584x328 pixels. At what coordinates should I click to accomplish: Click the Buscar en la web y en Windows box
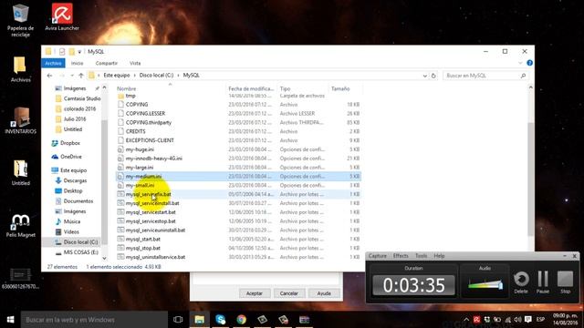pyautogui.click(x=94, y=320)
